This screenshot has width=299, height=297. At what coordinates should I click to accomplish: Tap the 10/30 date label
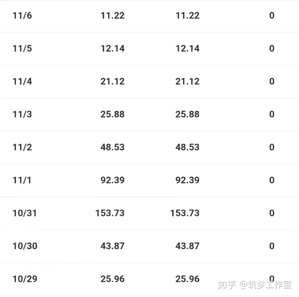pos(25,246)
